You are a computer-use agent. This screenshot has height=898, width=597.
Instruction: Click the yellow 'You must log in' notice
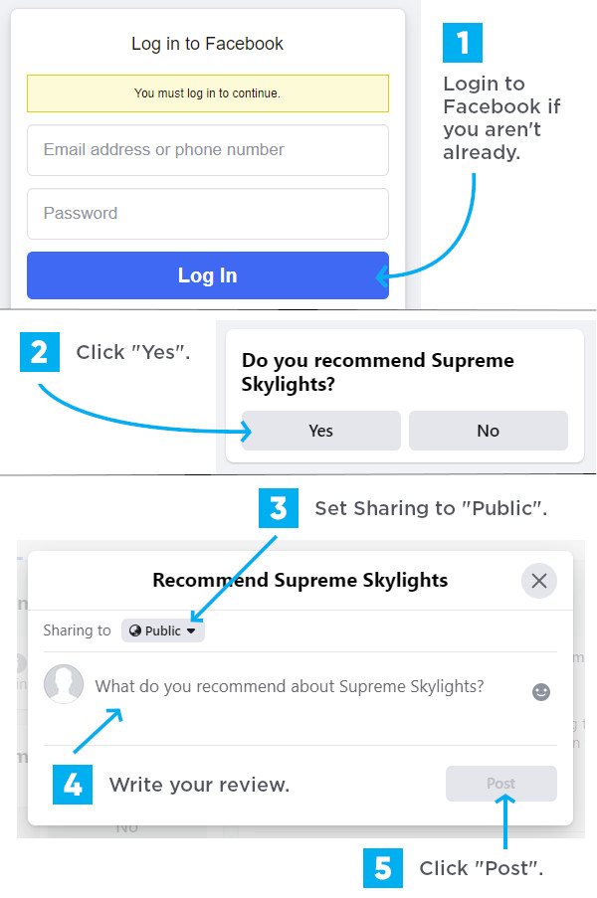pos(207,93)
